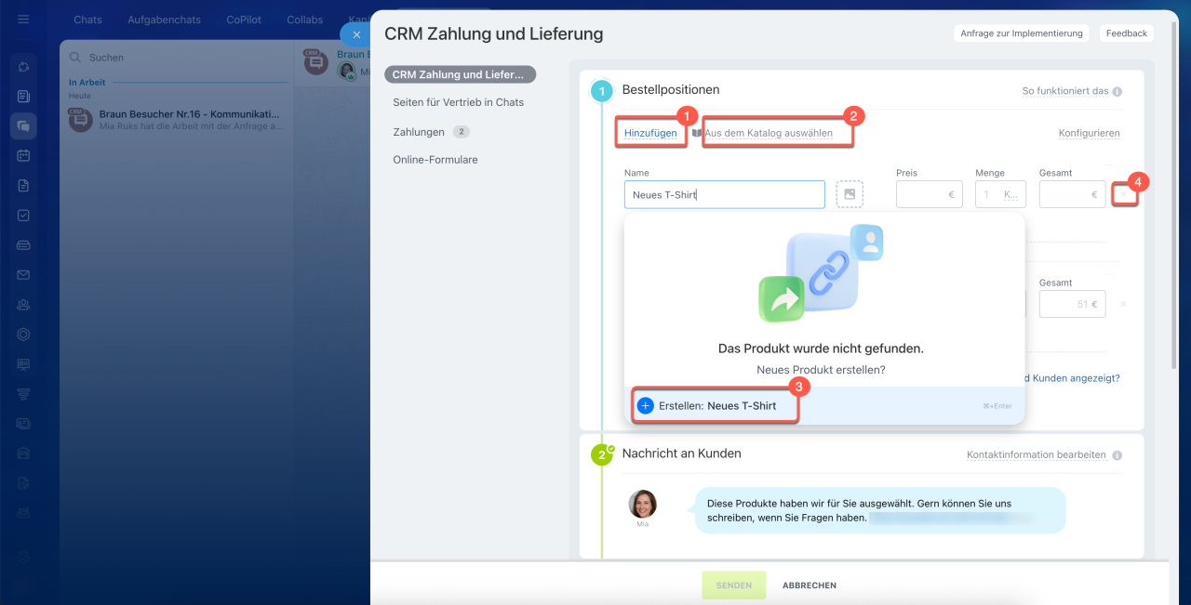Open the workgroups people icon in sidebar
The height and width of the screenshot is (605, 1191).
23,304
